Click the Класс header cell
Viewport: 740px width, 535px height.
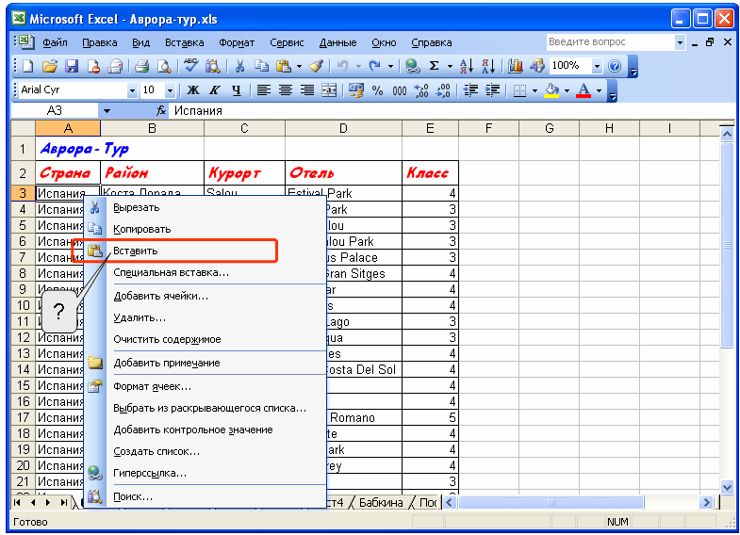coord(430,172)
